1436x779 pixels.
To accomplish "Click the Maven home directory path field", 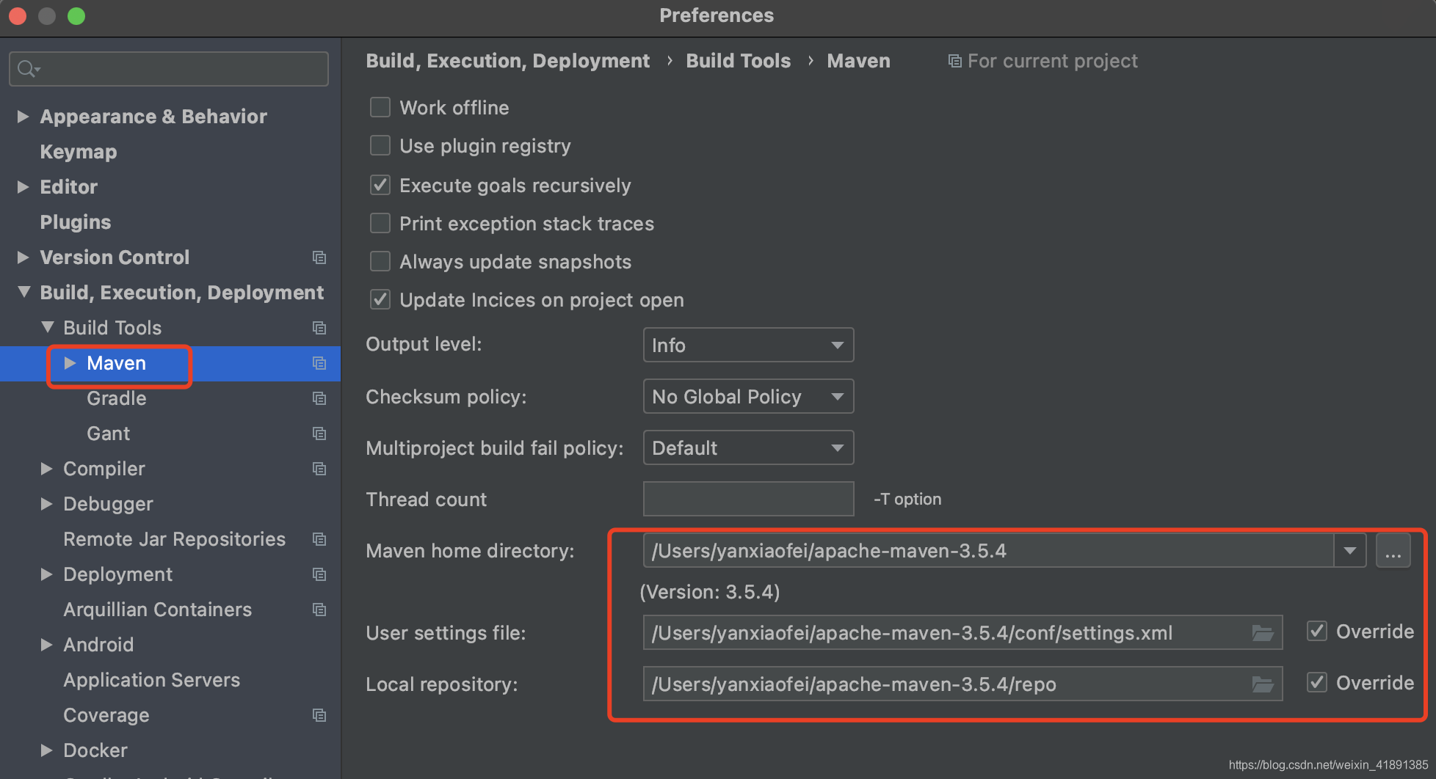I will (988, 551).
